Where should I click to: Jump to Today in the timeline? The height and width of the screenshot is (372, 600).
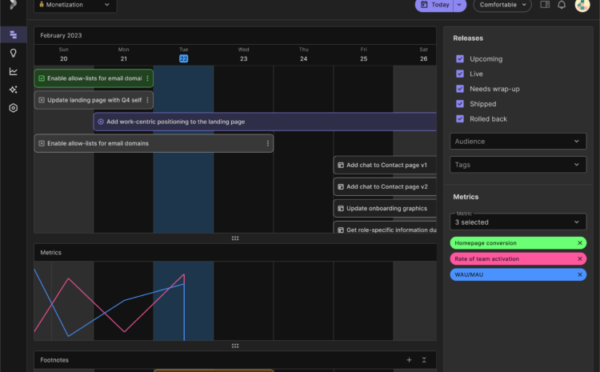[434, 5]
